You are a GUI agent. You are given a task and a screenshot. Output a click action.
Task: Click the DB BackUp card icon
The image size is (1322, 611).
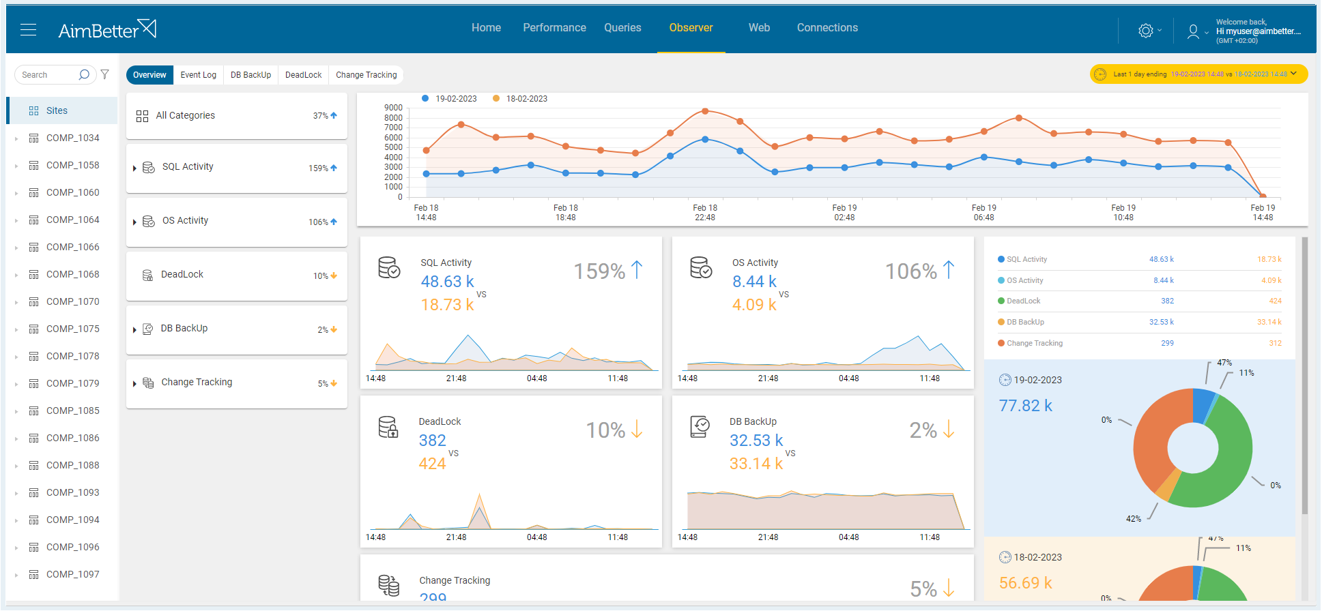pos(700,427)
